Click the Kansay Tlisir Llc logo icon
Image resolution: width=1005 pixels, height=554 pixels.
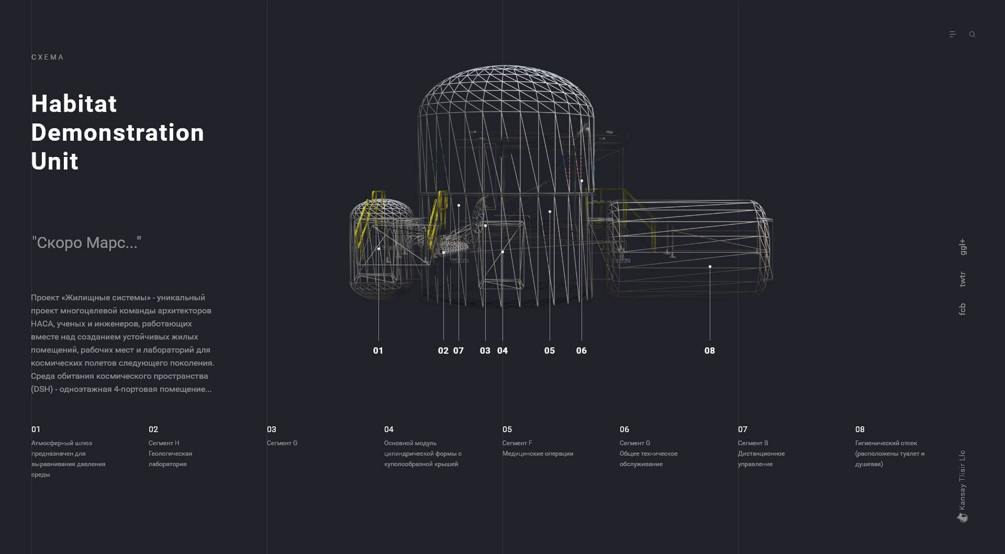963,517
